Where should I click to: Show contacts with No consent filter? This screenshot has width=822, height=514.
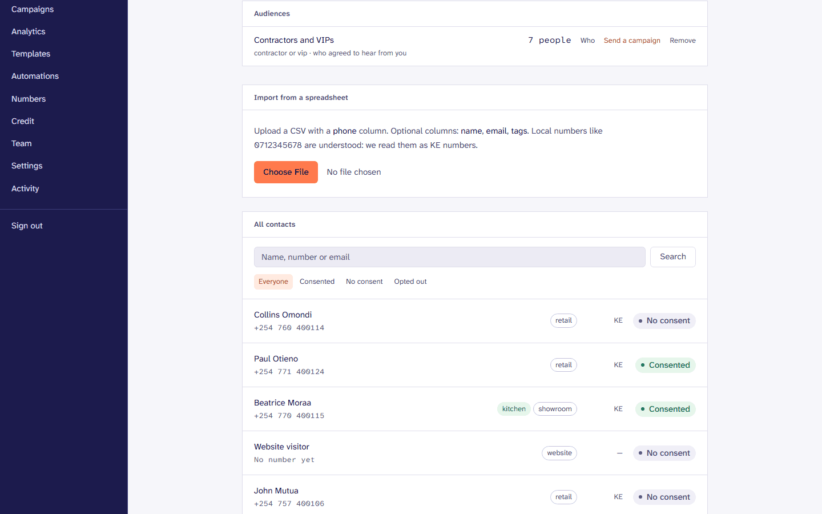click(x=364, y=282)
